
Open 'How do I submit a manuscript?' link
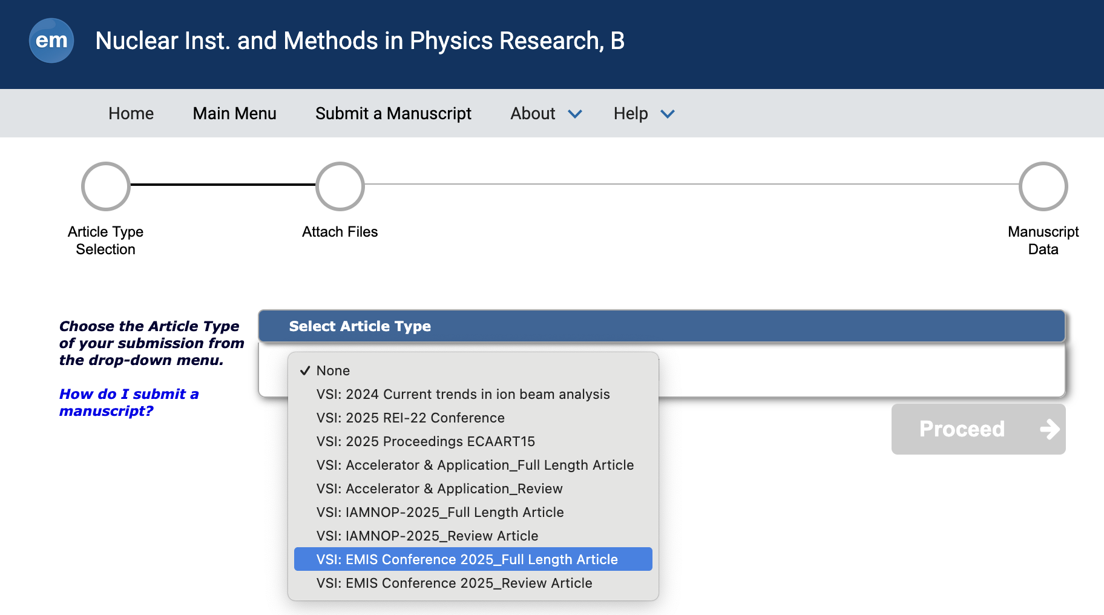[x=128, y=403]
